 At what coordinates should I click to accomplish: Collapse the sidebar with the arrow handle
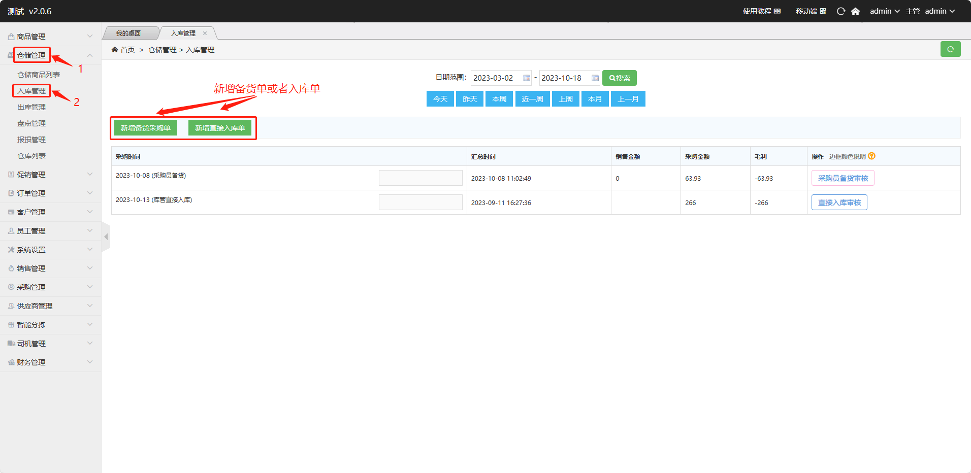(106, 237)
